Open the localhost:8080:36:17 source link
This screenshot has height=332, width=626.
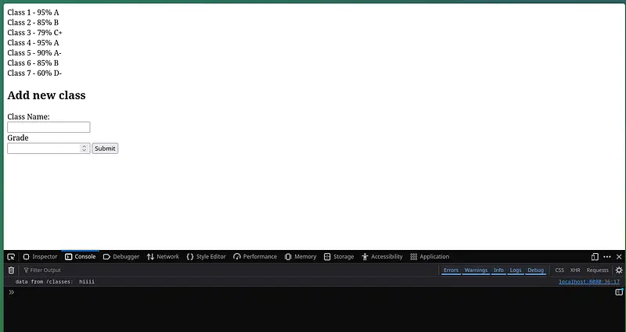588,281
